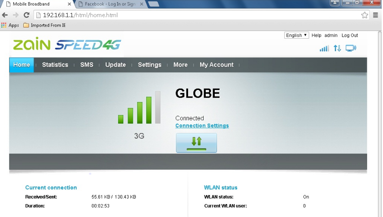383x217 pixels.
Task: Click the Help link
Action: [316, 35]
